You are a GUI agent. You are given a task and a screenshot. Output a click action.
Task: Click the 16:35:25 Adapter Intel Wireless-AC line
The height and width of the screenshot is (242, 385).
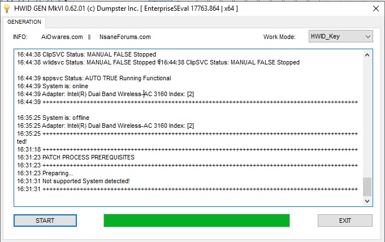[106, 126]
